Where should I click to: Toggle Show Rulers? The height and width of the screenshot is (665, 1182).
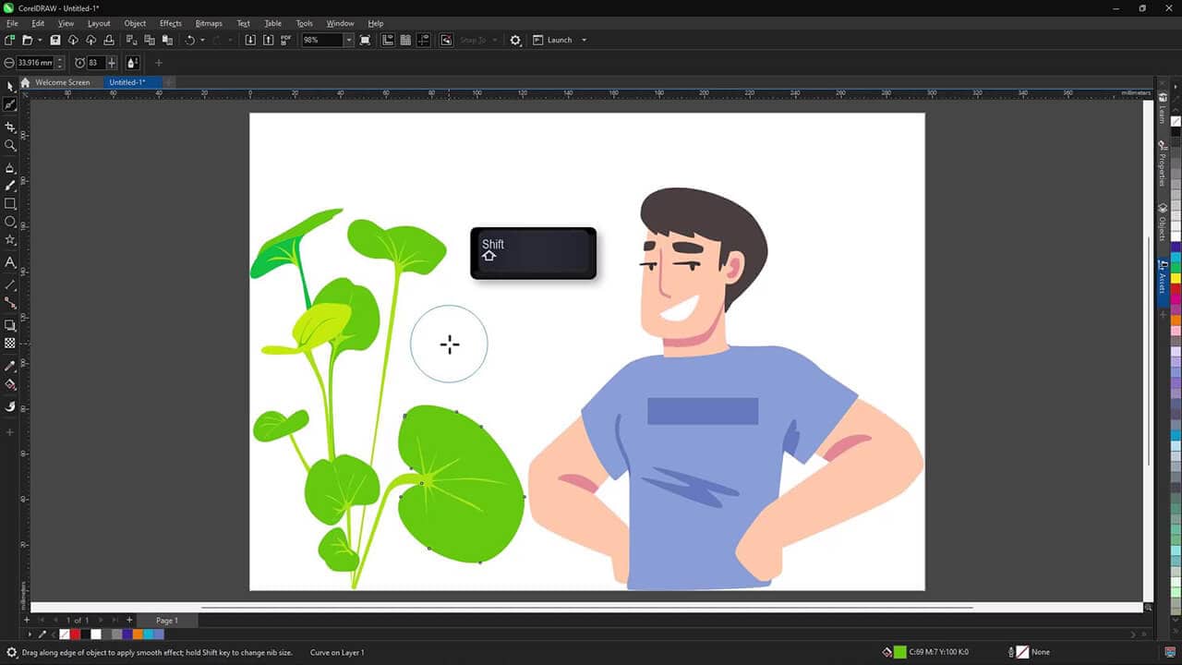click(x=388, y=40)
